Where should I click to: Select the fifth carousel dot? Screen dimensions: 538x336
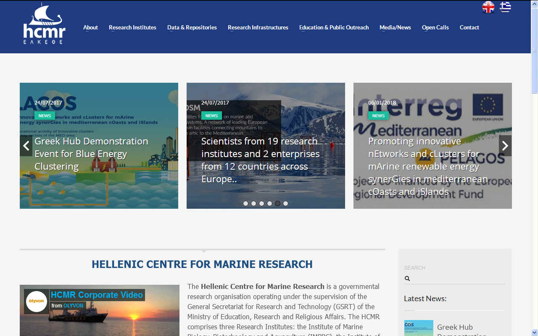click(x=277, y=203)
